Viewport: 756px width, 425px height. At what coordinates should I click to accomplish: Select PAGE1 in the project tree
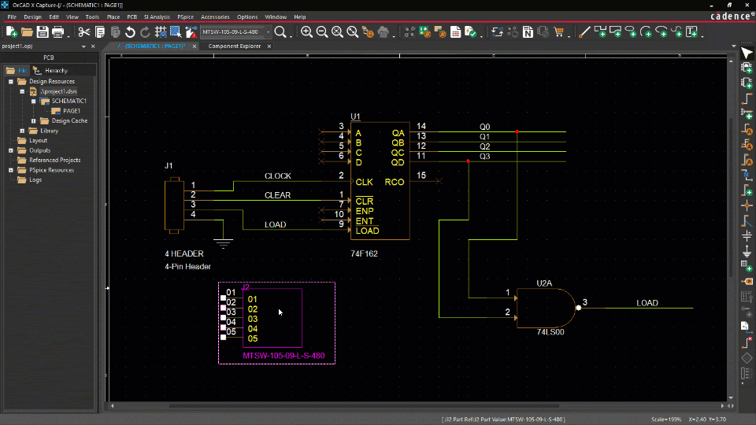click(x=72, y=111)
